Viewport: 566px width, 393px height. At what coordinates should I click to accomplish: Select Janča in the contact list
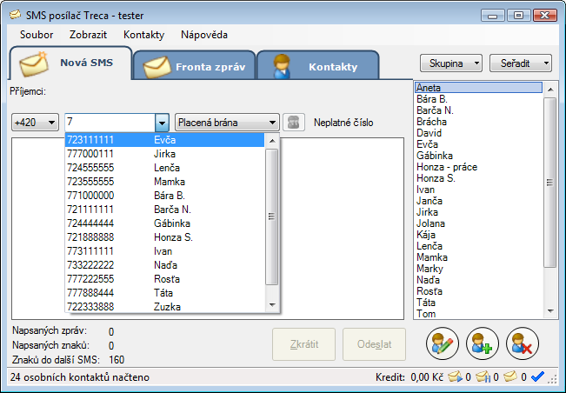click(479, 201)
